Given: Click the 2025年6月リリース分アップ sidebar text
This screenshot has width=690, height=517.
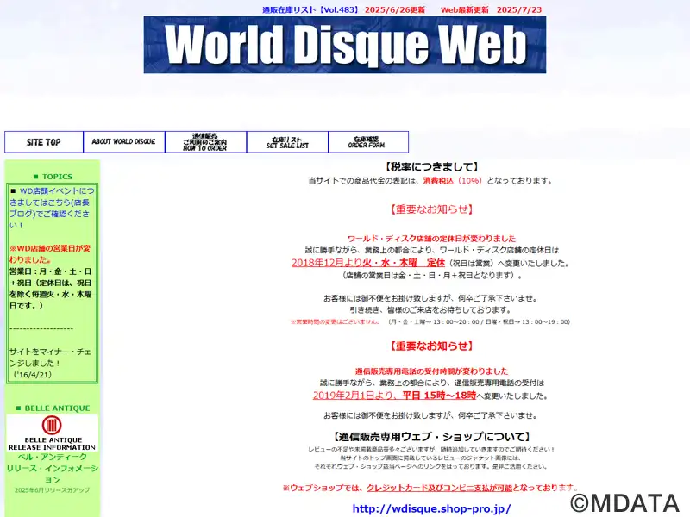Looking at the screenshot, I should [52, 489].
